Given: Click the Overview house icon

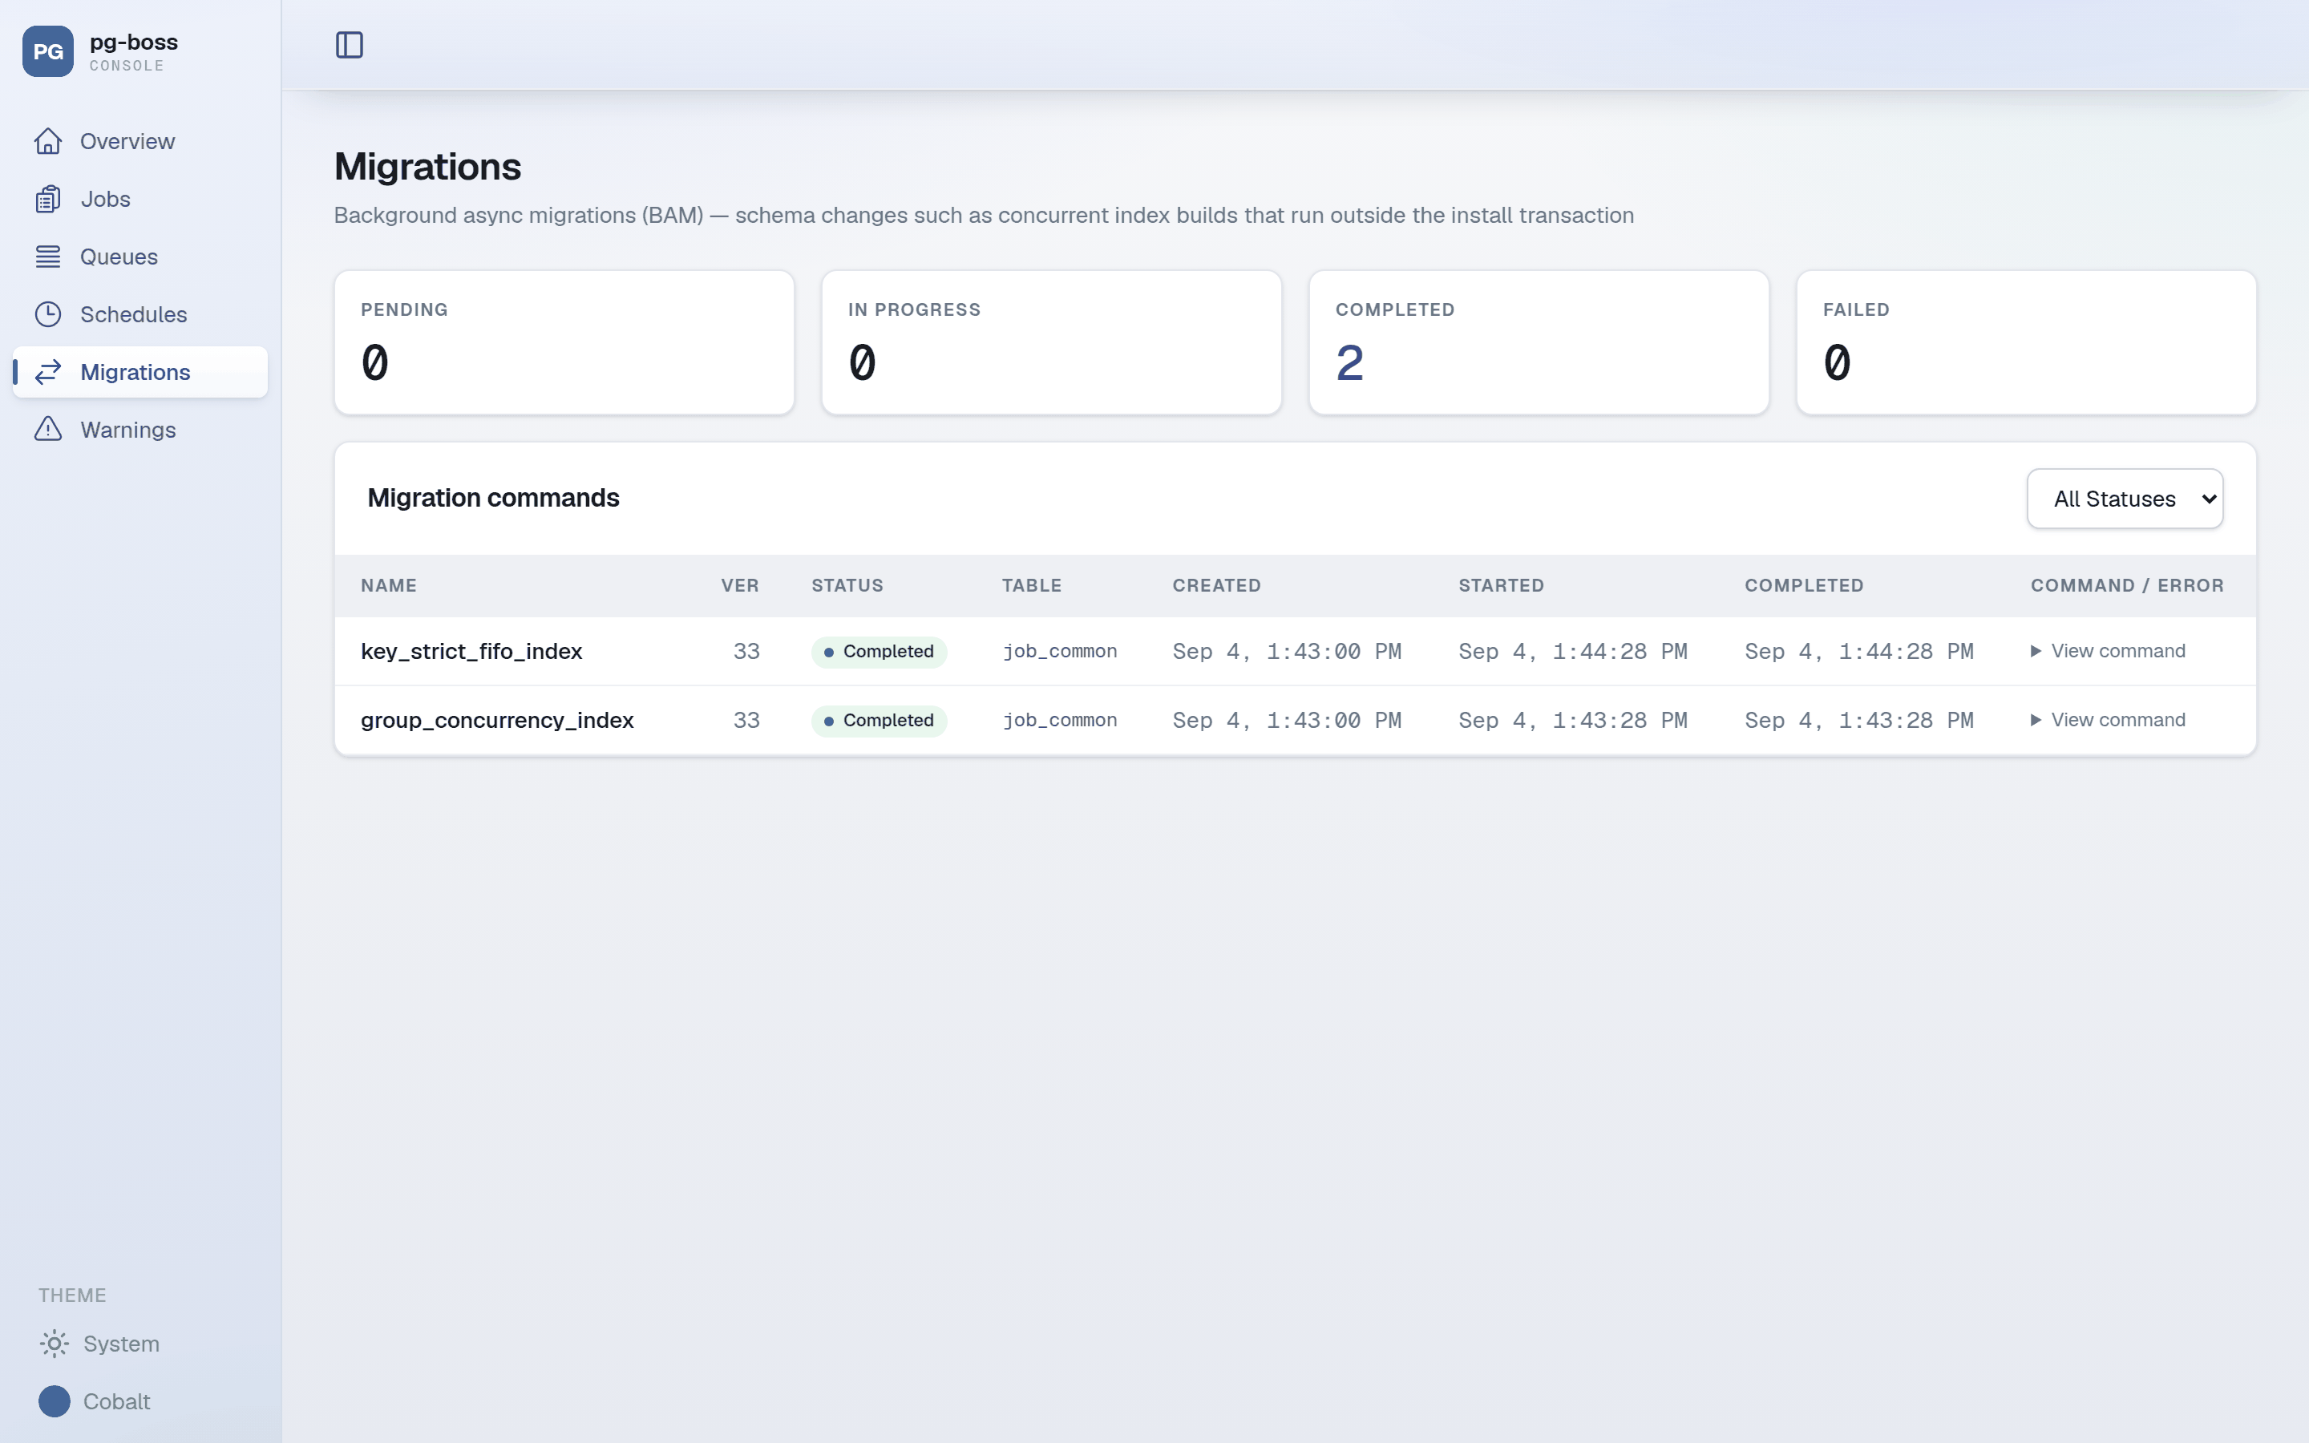Looking at the screenshot, I should point(48,141).
